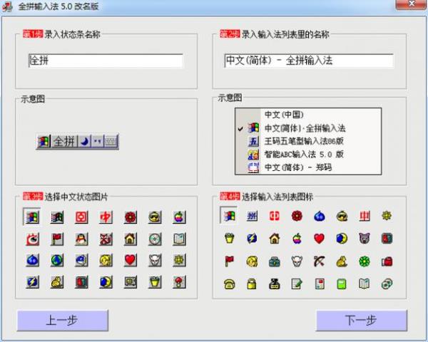Image resolution: width=428 pixels, height=342 pixels.
Task: Pick the rainbow apple status image icon
Action: pyautogui.click(x=179, y=217)
